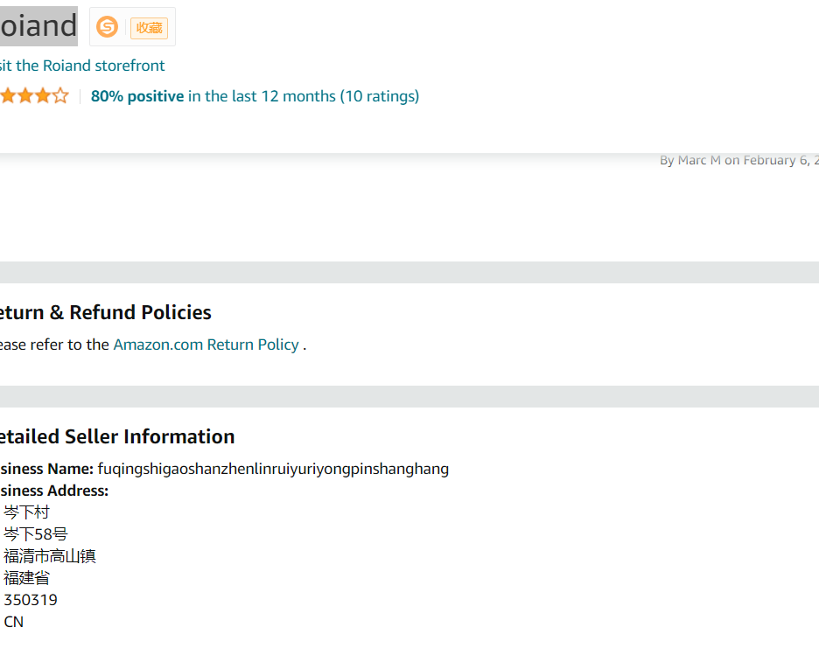This screenshot has height=648, width=819.
Task: Click the 岑下58号 address line
Action: coord(36,534)
